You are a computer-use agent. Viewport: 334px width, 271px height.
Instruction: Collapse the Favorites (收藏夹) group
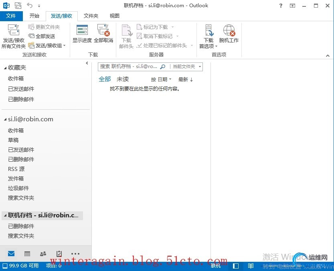pos(5,68)
